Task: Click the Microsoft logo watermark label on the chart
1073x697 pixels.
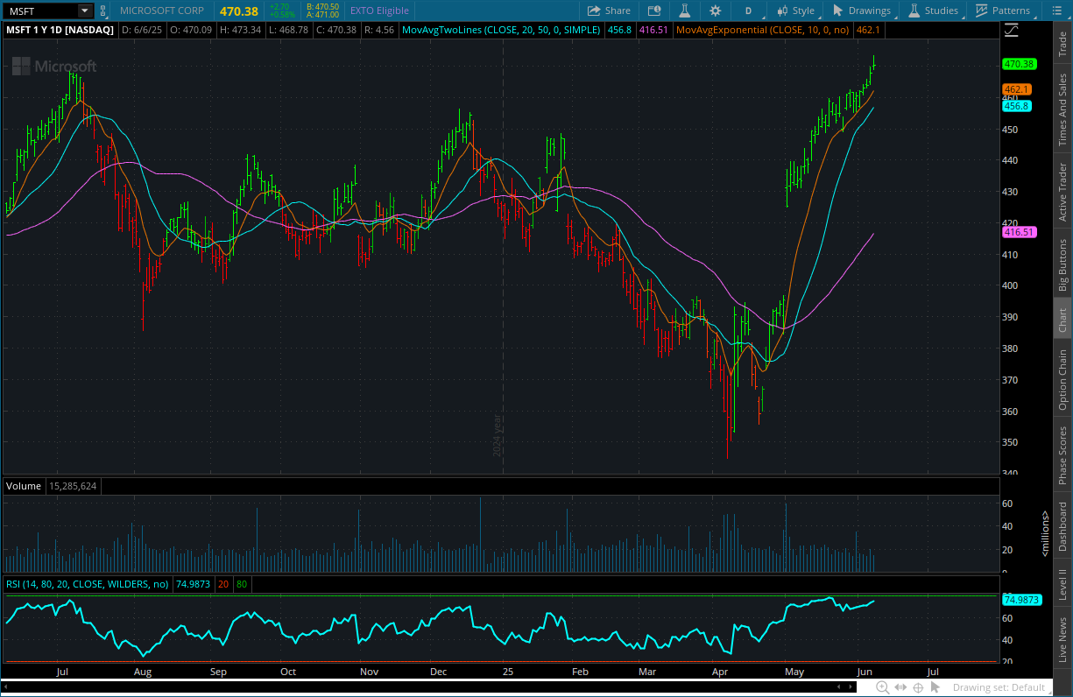Action: tap(53, 66)
